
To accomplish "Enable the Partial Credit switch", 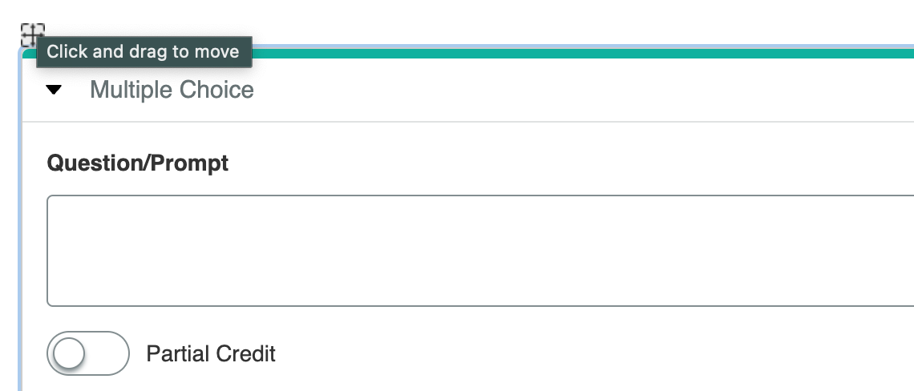I will pyautogui.click(x=88, y=353).
